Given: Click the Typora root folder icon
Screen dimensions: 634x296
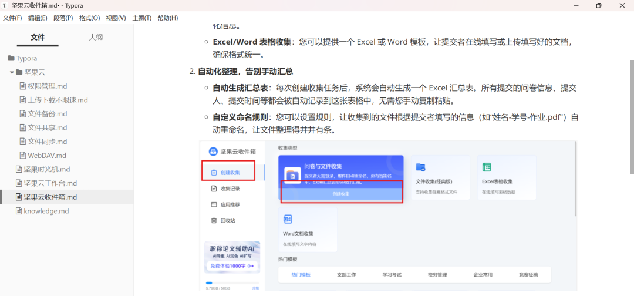Looking at the screenshot, I should click(x=11, y=59).
